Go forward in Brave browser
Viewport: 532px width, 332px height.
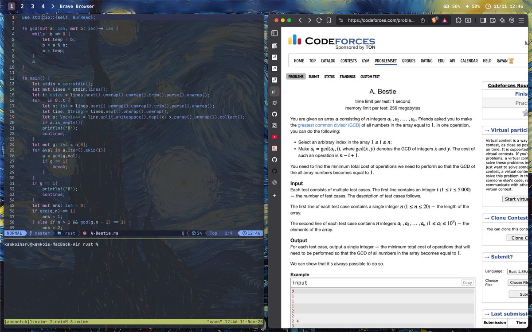coord(309,20)
